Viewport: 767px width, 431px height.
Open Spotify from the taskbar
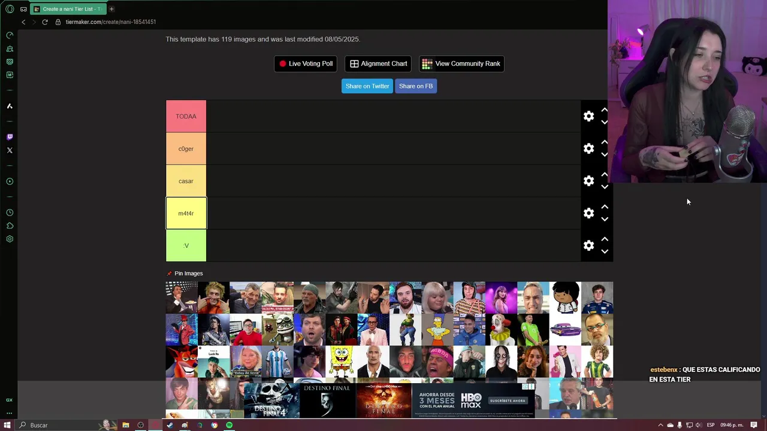click(x=229, y=425)
